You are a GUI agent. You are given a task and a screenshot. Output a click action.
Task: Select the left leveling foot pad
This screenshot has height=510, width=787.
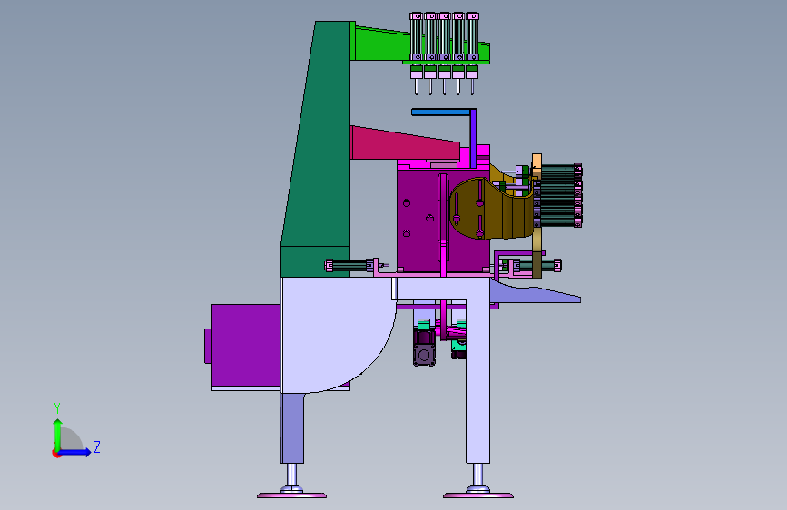[x=291, y=495]
